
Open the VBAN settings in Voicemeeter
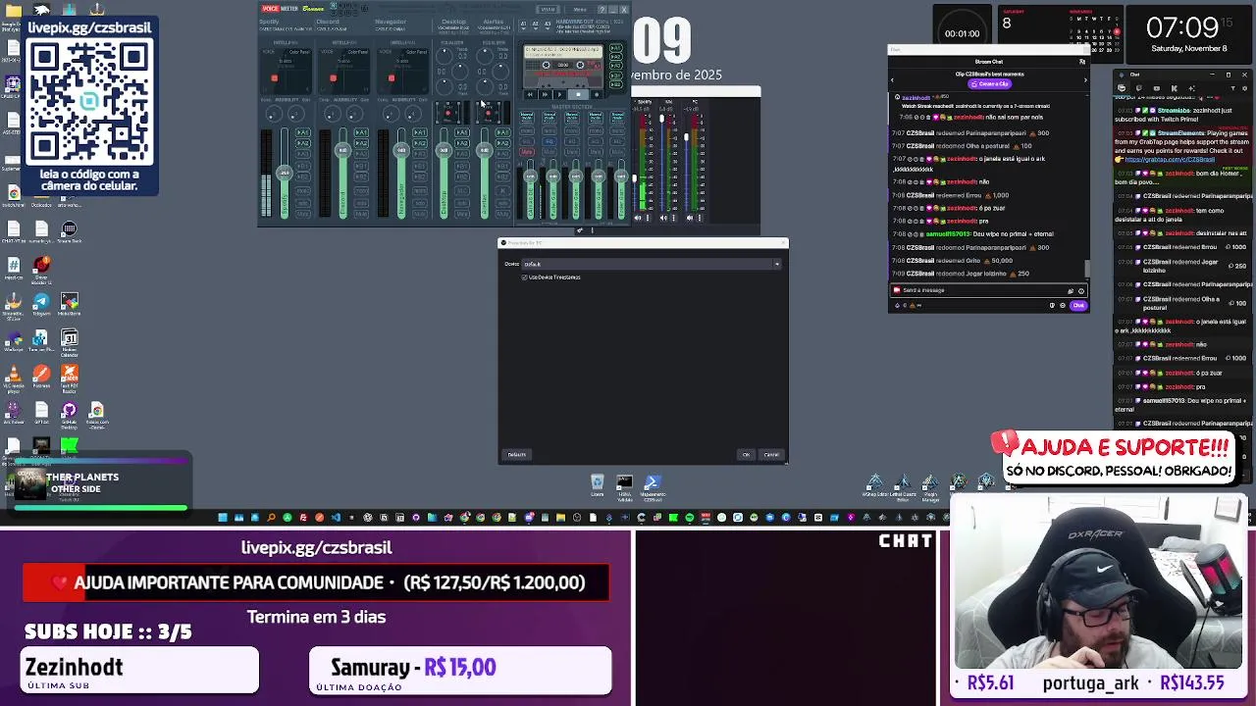[549, 9]
